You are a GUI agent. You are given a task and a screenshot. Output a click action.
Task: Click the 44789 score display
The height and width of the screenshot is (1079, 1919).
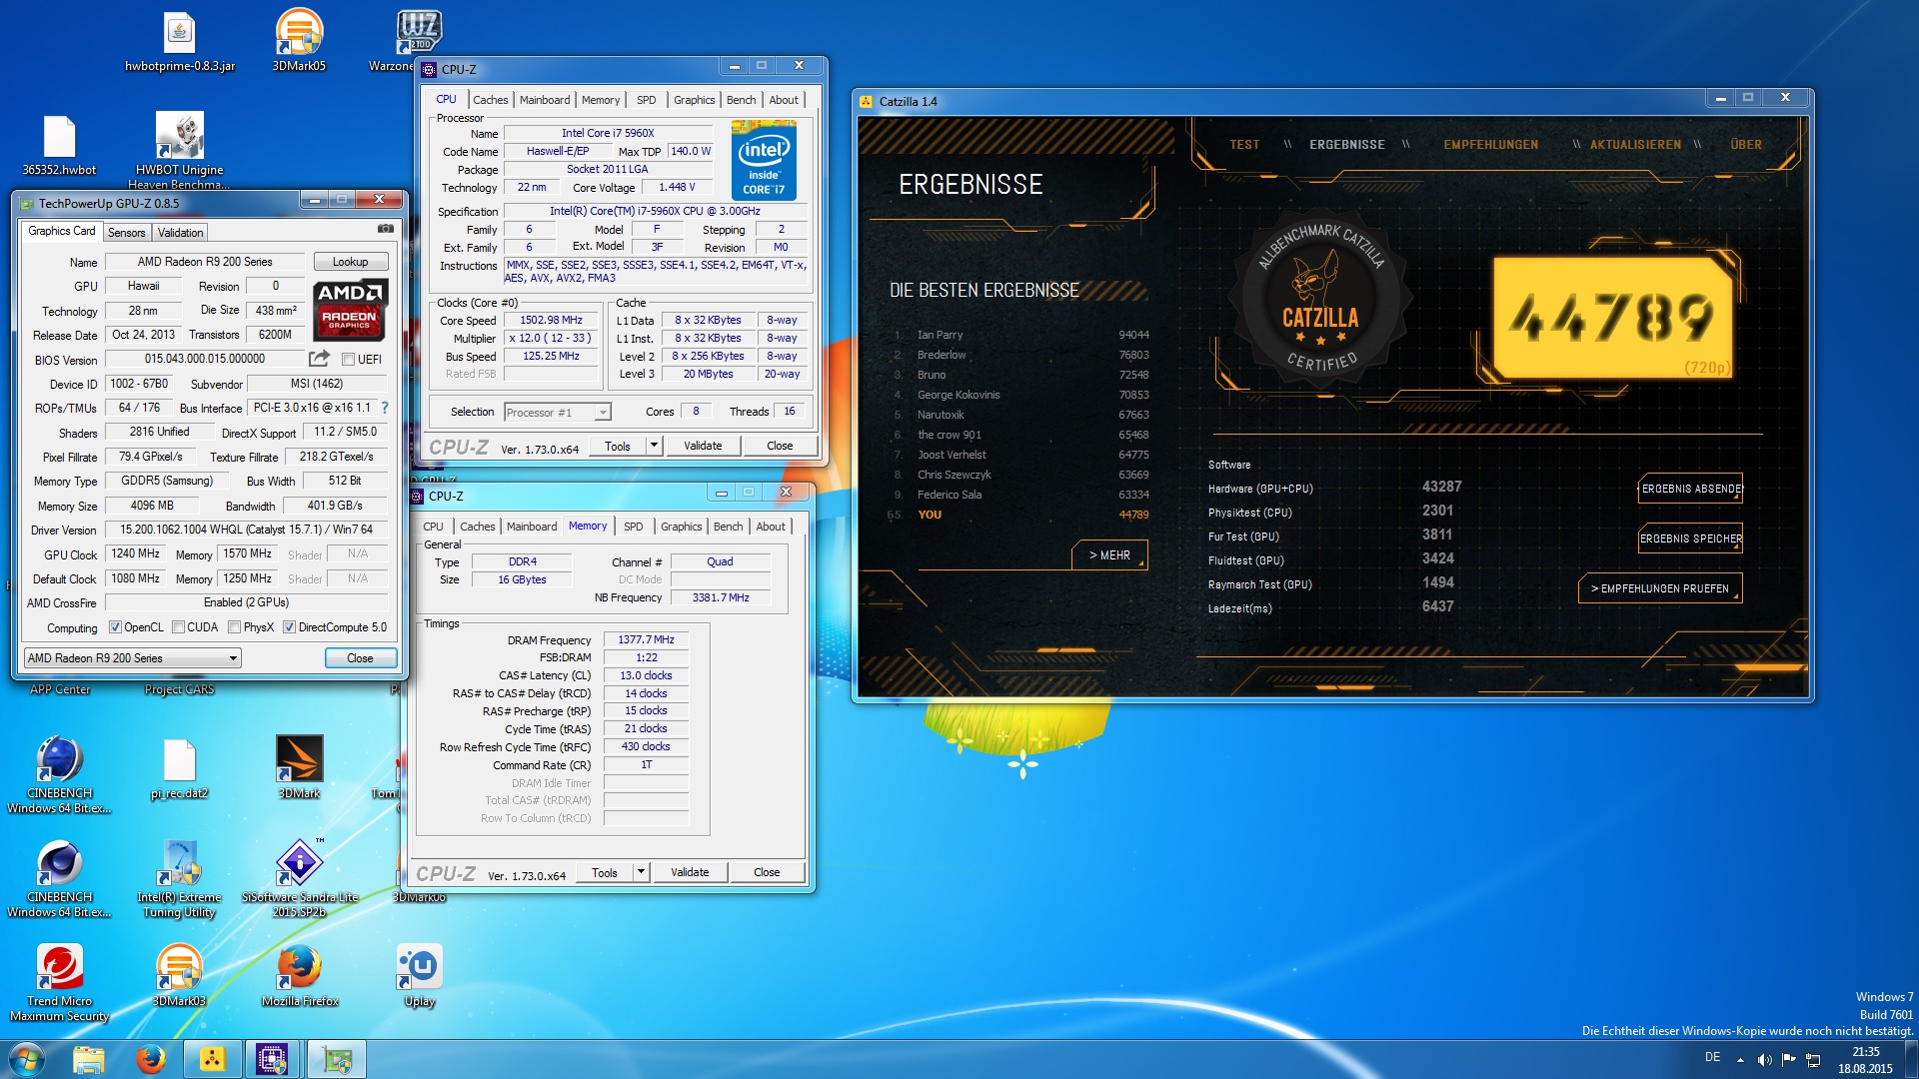click(x=1611, y=318)
